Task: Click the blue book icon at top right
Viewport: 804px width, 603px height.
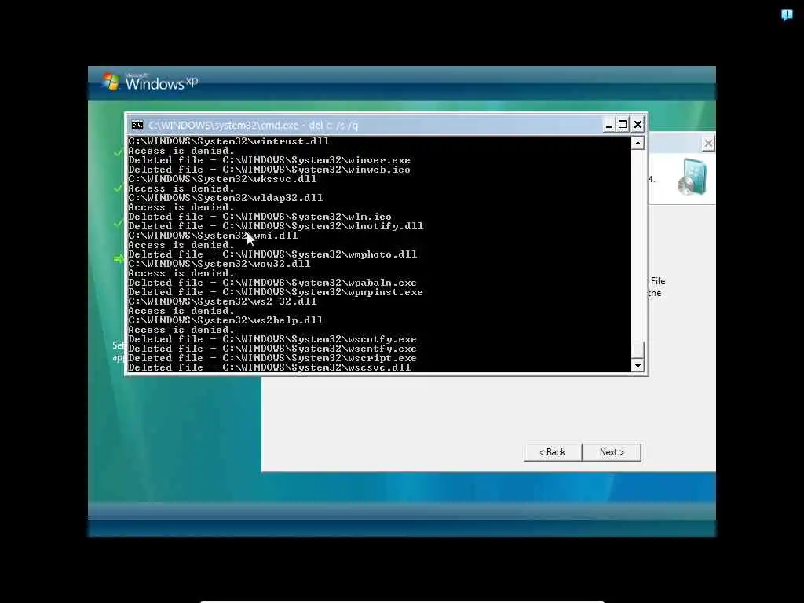Action: [787, 15]
